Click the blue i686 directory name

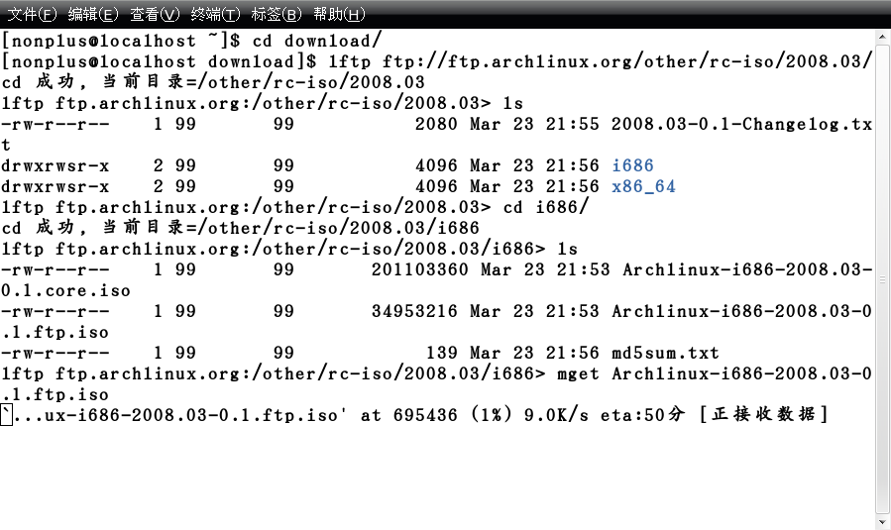[x=632, y=165]
